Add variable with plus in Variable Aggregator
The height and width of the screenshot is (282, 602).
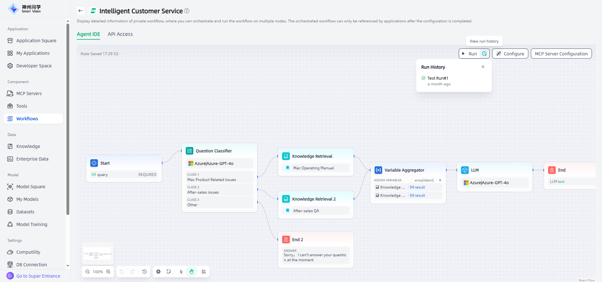(x=440, y=180)
